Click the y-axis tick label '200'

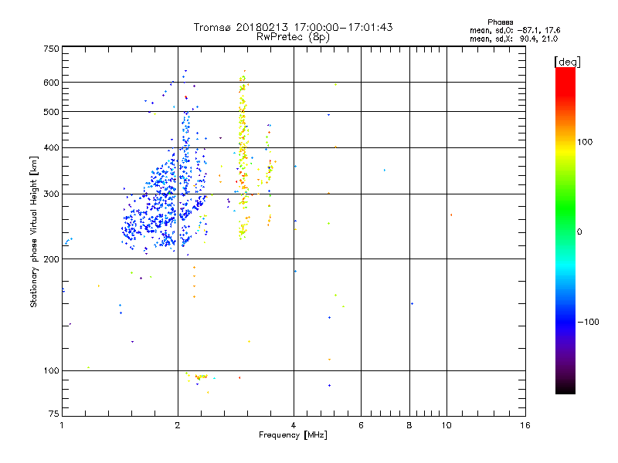click(x=51, y=259)
